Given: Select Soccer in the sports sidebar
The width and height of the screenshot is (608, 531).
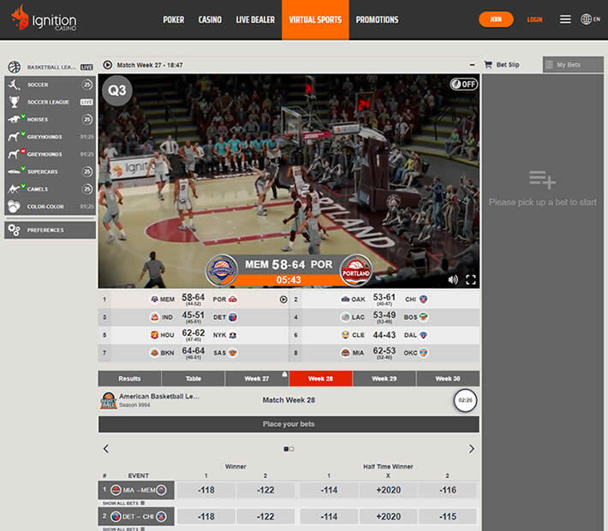Looking at the screenshot, I should tap(51, 85).
